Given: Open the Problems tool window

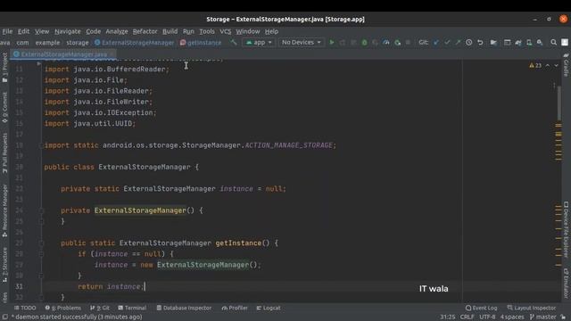Looking at the screenshot, I should 63,308.
